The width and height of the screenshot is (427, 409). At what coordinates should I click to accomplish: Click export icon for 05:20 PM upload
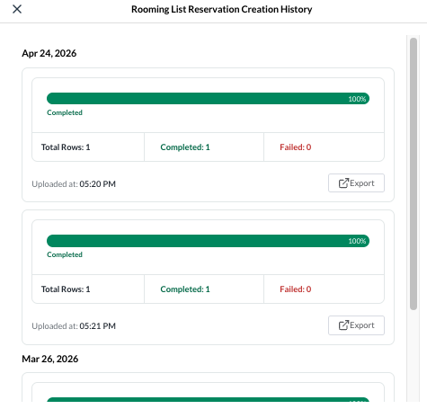point(343,183)
